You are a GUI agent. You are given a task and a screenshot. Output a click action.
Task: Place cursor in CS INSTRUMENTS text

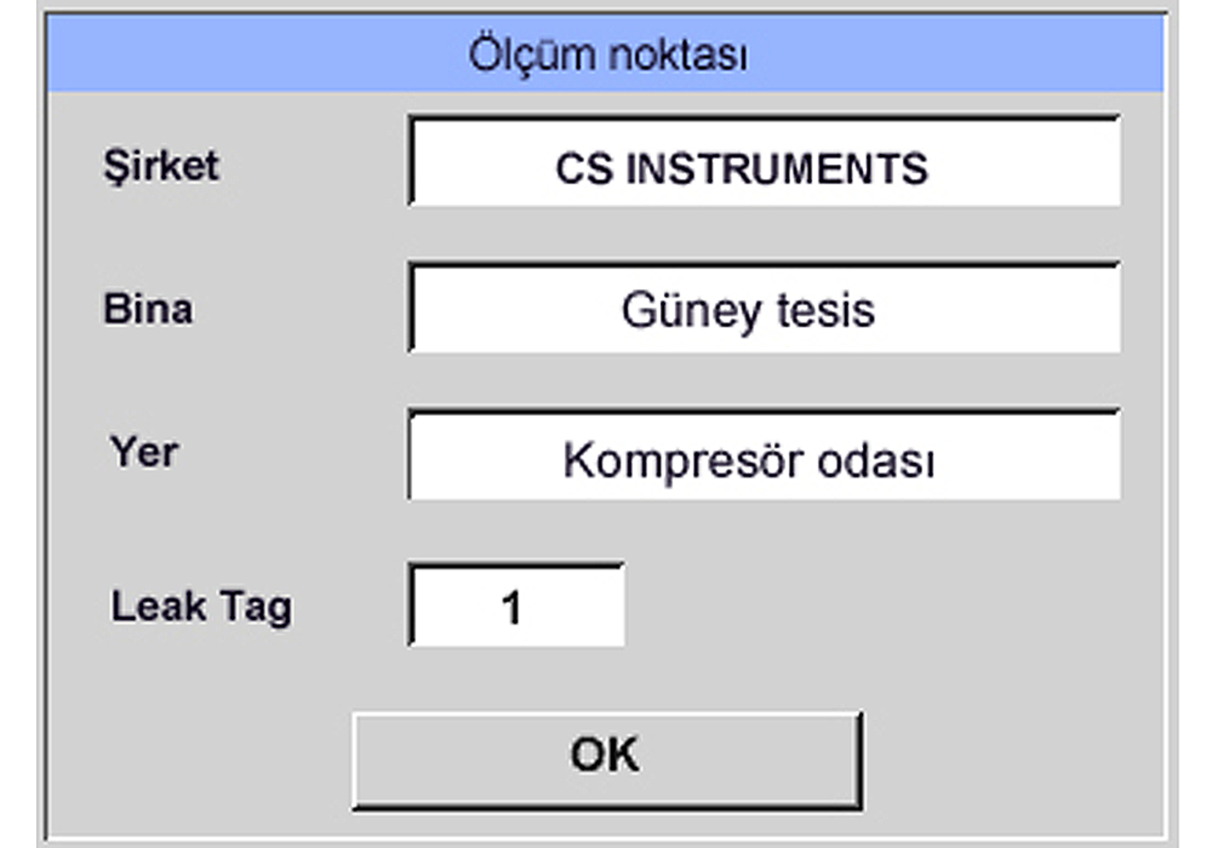click(742, 168)
